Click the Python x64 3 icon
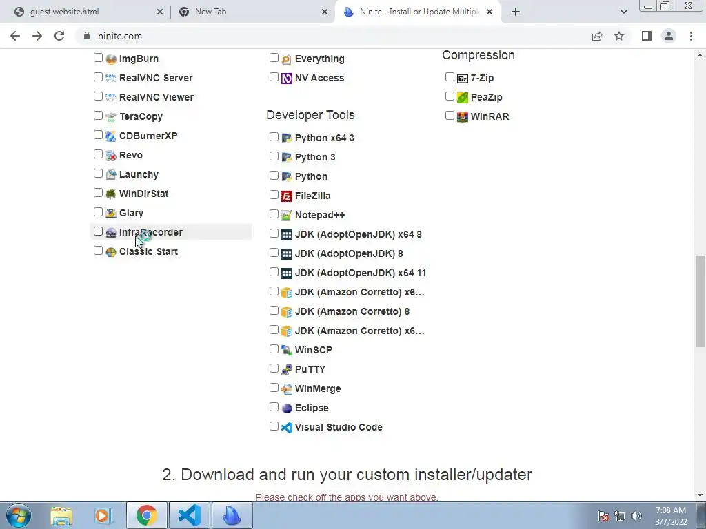 [x=286, y=138]
